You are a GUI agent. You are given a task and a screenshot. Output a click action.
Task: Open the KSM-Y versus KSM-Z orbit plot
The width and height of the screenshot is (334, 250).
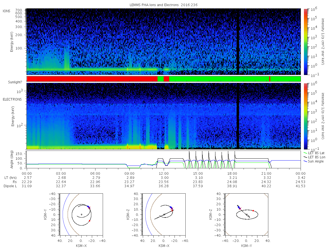[x=246, y=214]
